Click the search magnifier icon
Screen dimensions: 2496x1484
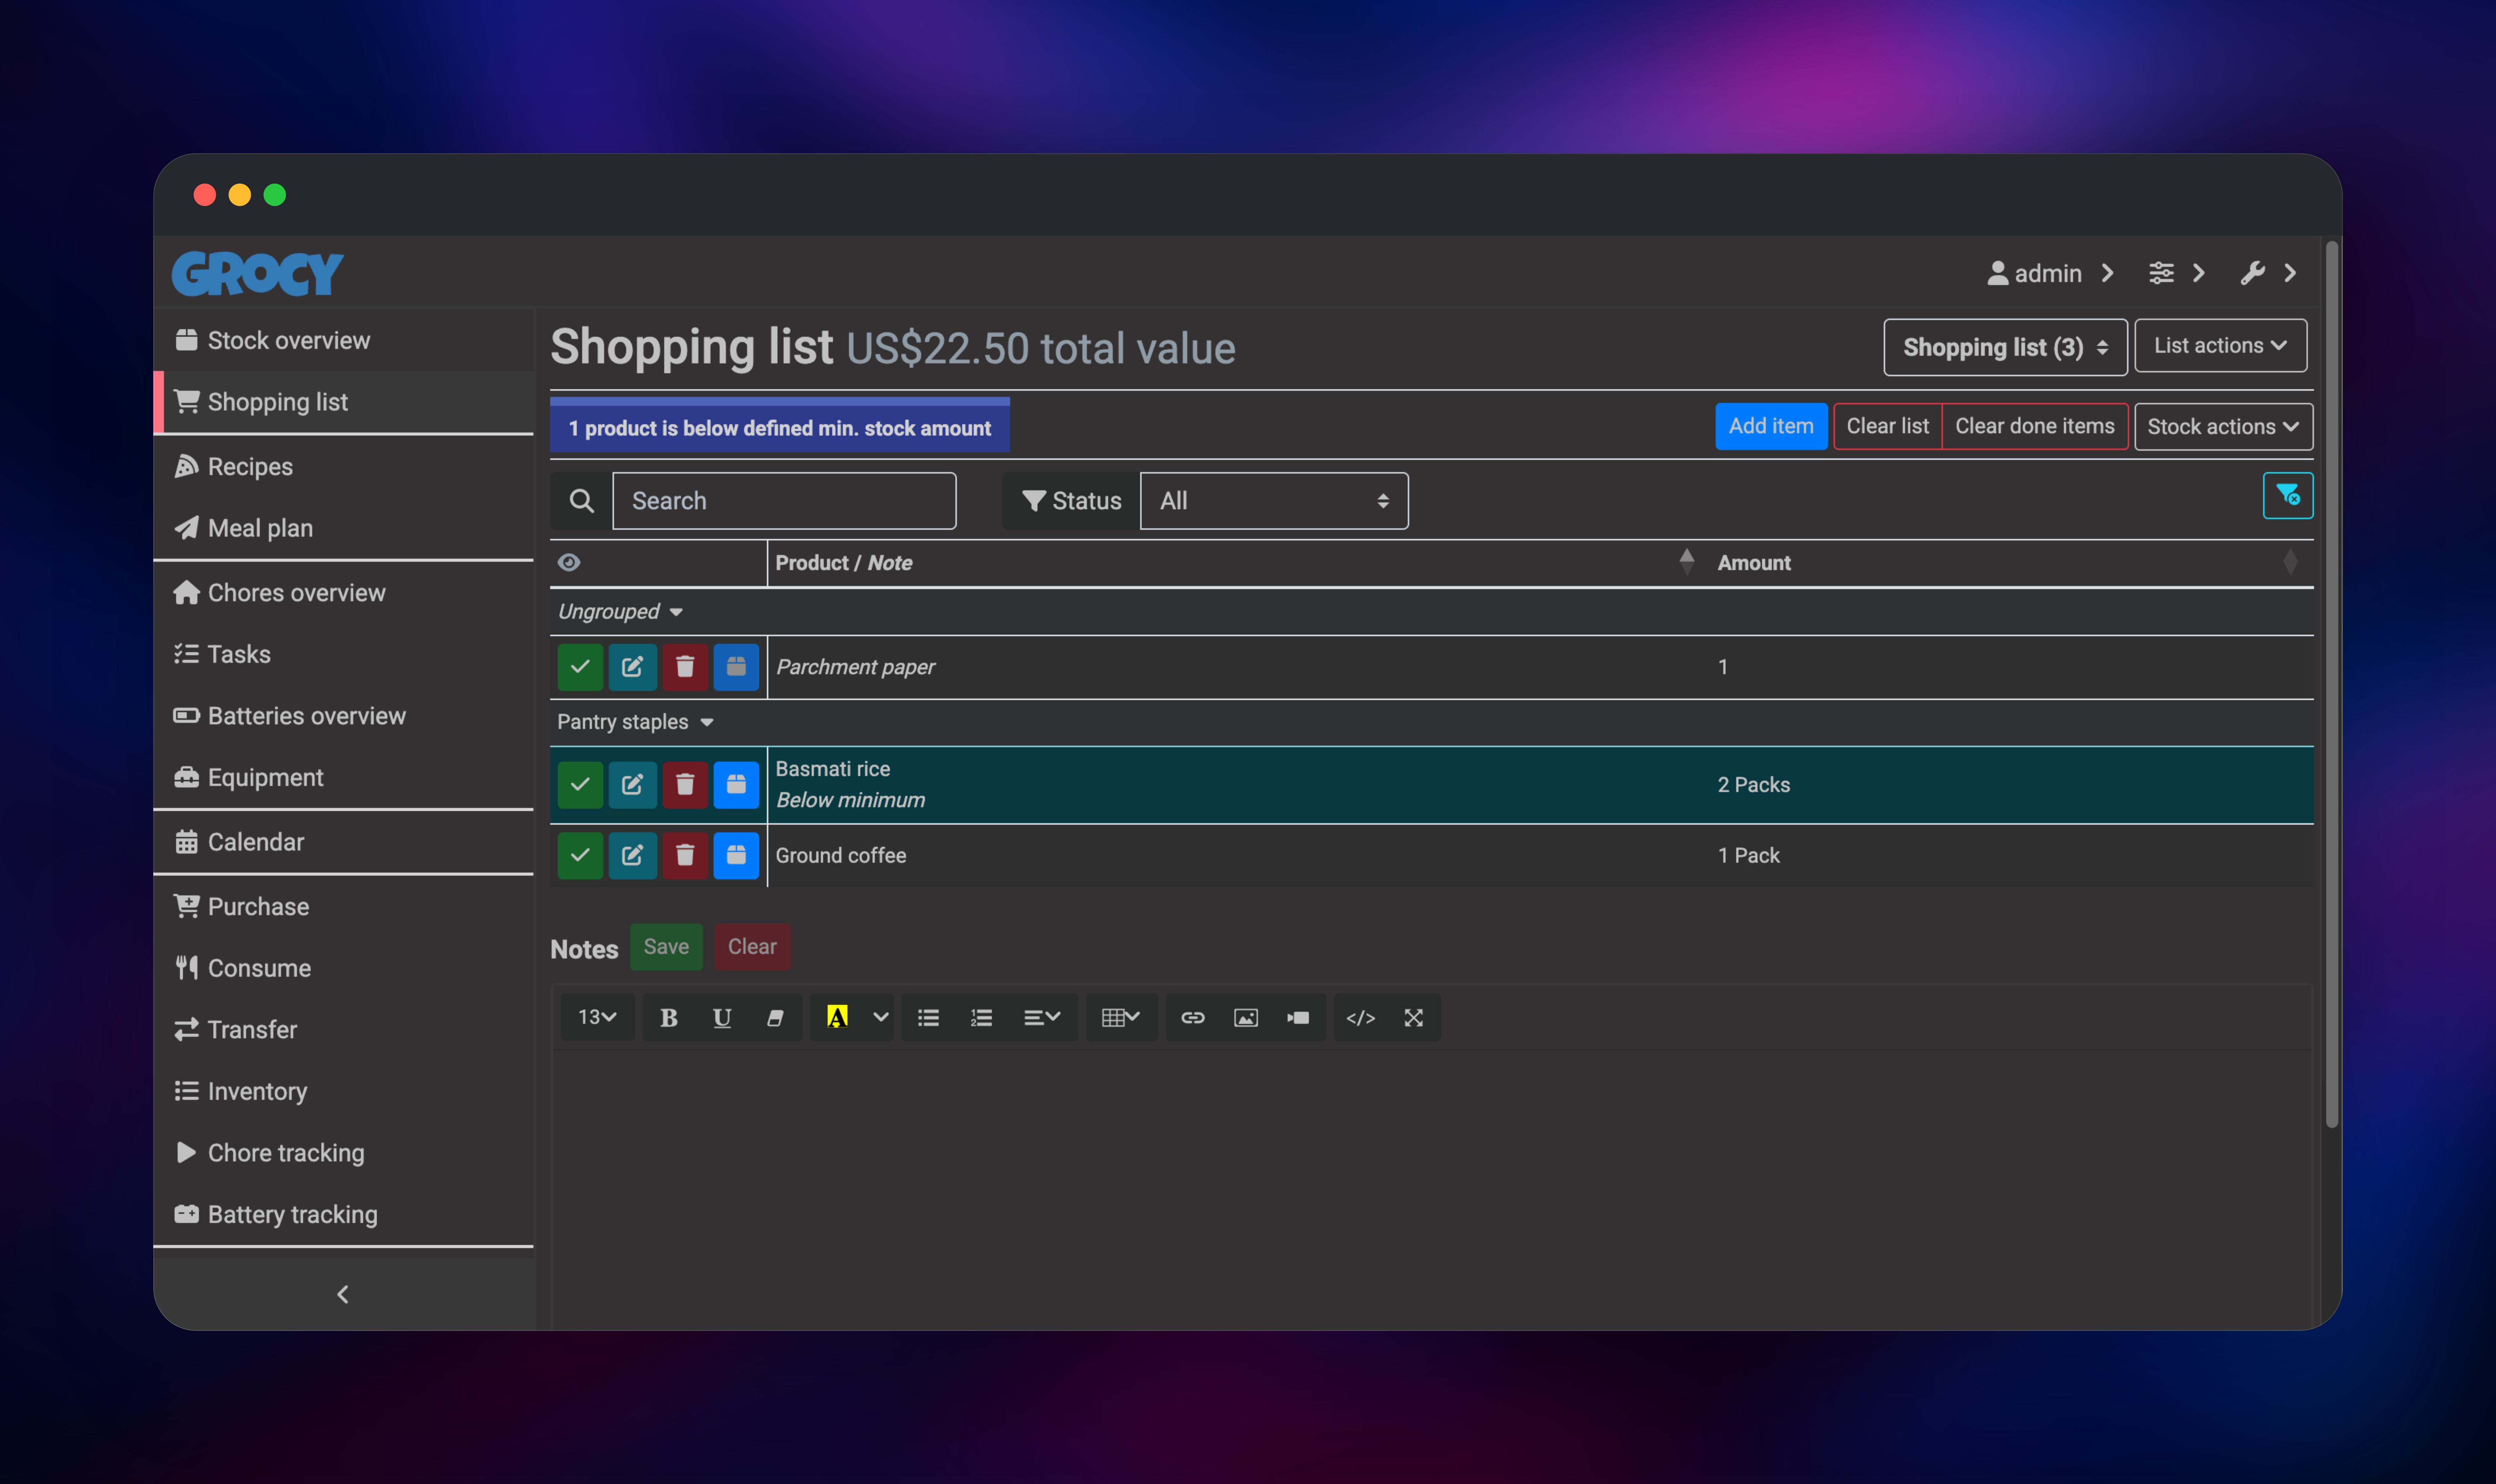[581, 501]
